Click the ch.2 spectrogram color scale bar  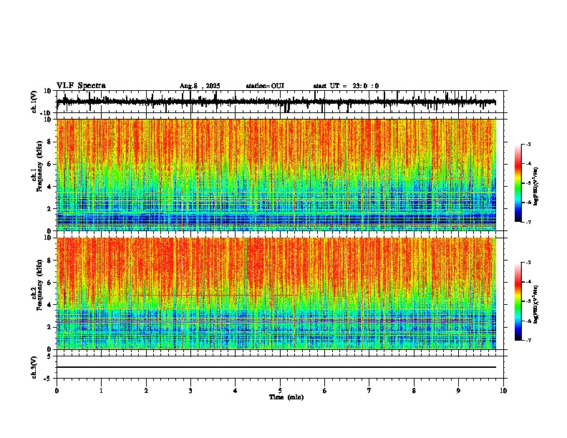518,301
